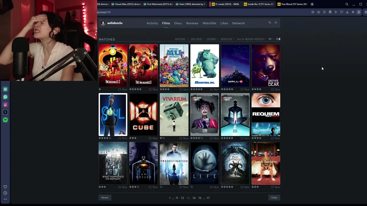Open the Pan's Labyrinth poster
Viewport: 367px width, 206px height.
235,163
